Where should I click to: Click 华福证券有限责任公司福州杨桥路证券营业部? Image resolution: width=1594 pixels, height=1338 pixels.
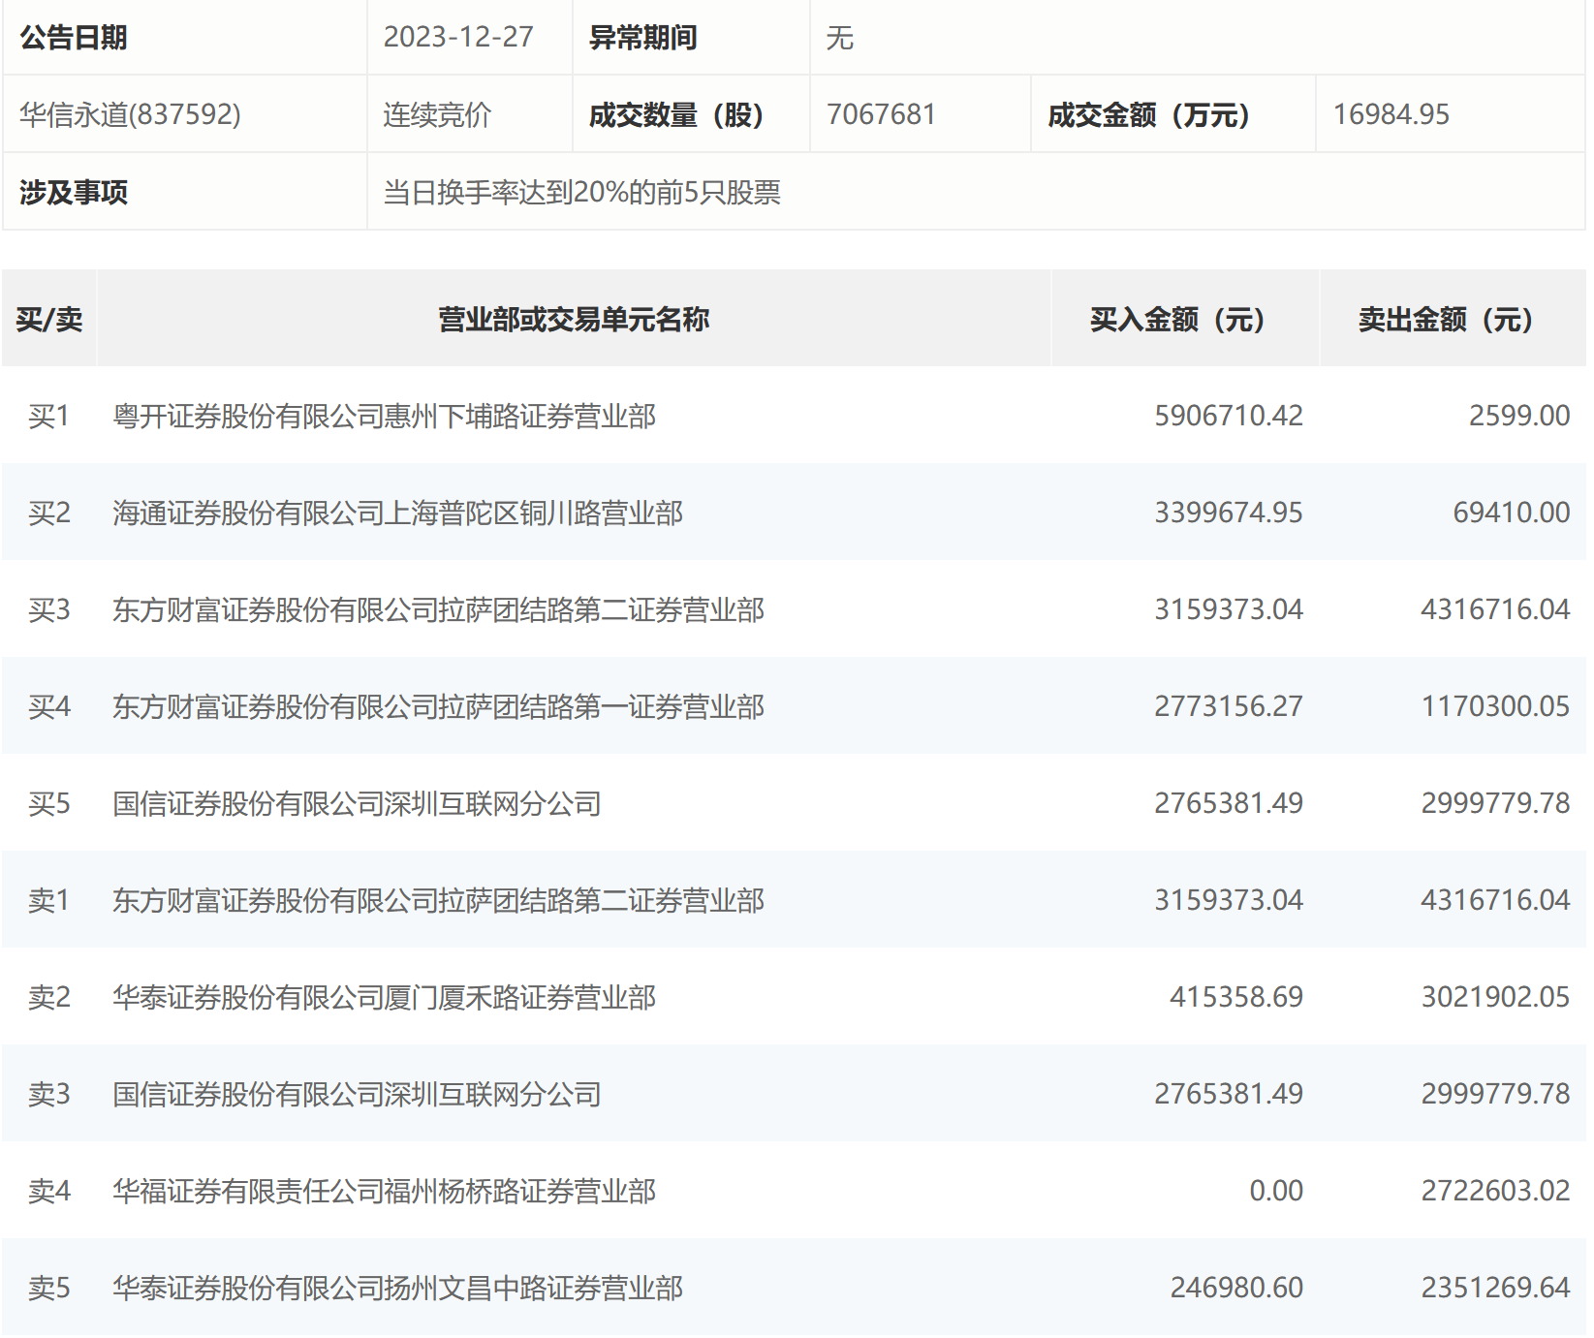(x=385, y=1191)
